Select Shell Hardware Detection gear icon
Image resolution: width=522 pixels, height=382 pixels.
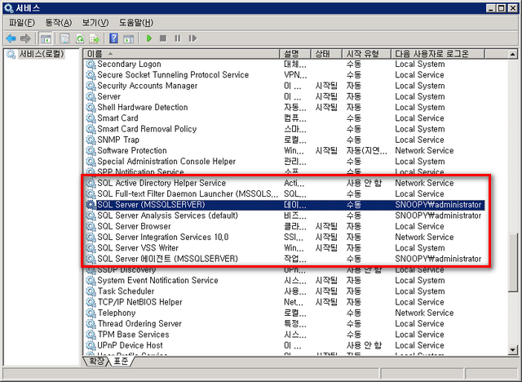(x=91, y=107)
